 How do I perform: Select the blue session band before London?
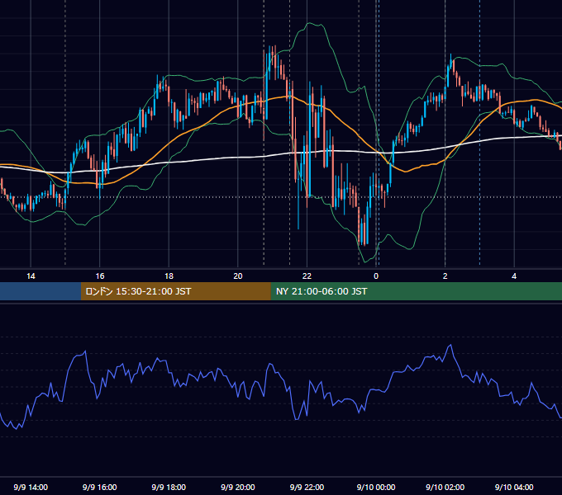click(x=40, y=291)
